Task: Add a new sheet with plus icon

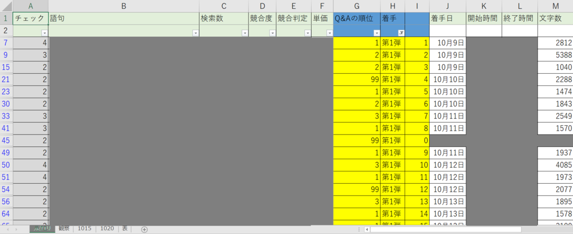Action: [x=144, y=230]
